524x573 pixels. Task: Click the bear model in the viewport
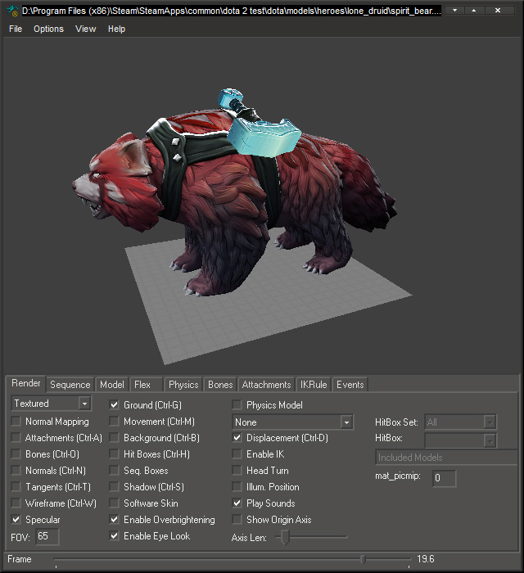pos(234,194)
